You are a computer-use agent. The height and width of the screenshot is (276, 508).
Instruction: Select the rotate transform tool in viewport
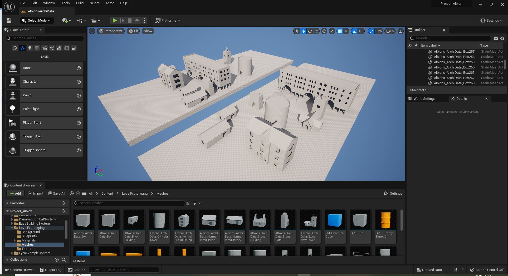pos(310,31)
